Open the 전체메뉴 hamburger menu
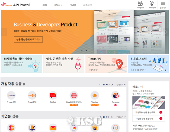This screenshot has height=132, width=170. coord(163,4)
